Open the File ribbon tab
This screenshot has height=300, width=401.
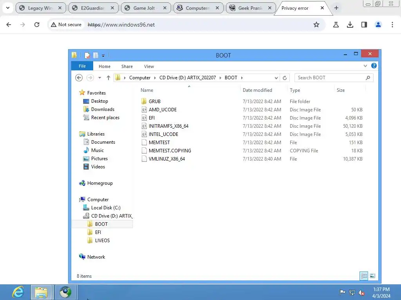(82, 66)
